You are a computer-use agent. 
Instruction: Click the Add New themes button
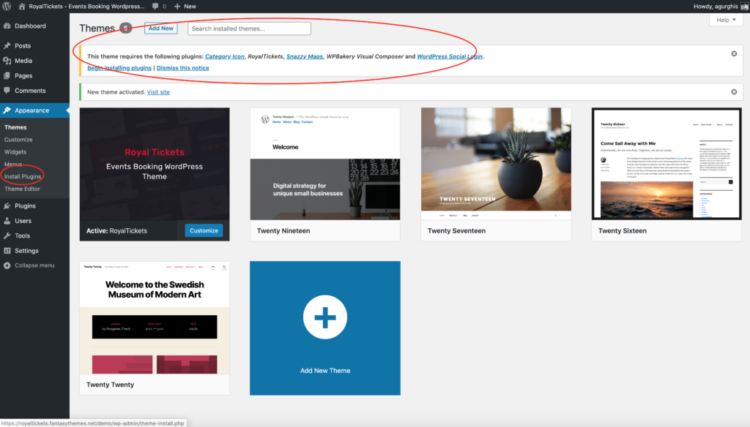pos(160,29)
